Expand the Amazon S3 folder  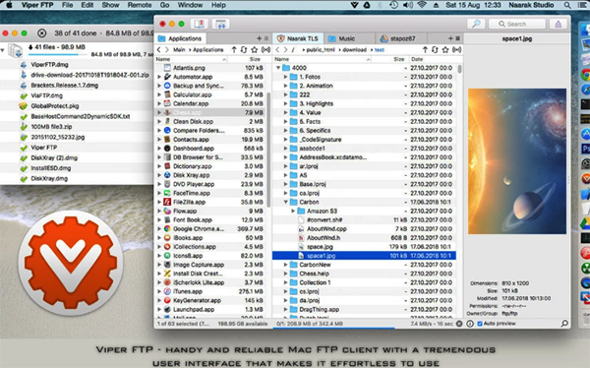293,212
